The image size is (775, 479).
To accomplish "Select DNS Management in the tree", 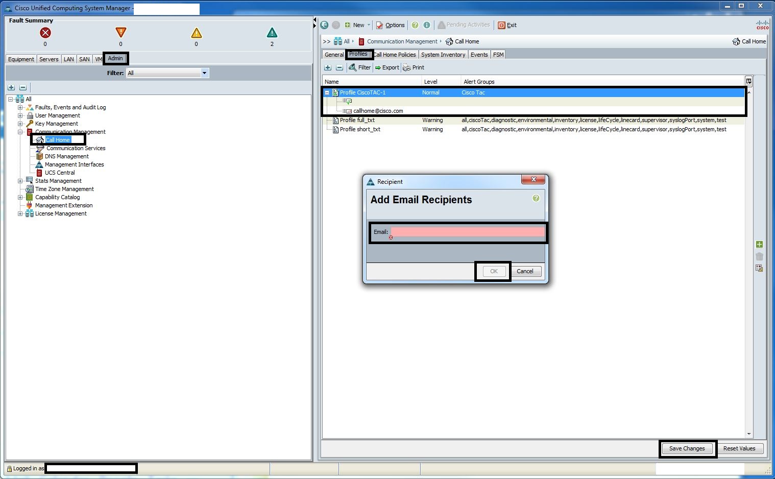I will 66,156.
